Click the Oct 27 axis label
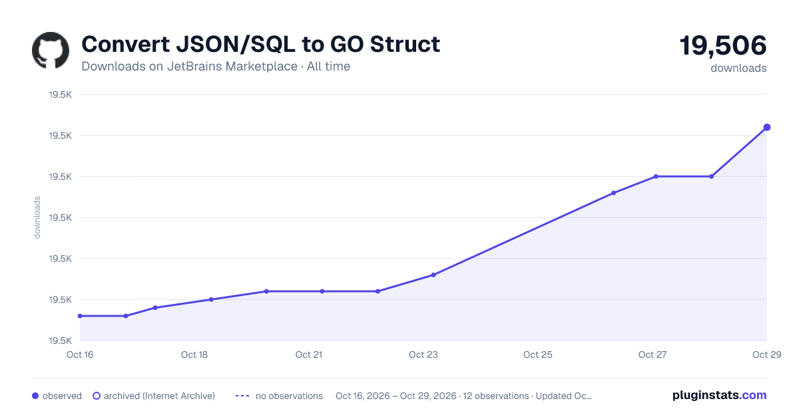Viewport: 799px width, 419px height. point(653,354)
